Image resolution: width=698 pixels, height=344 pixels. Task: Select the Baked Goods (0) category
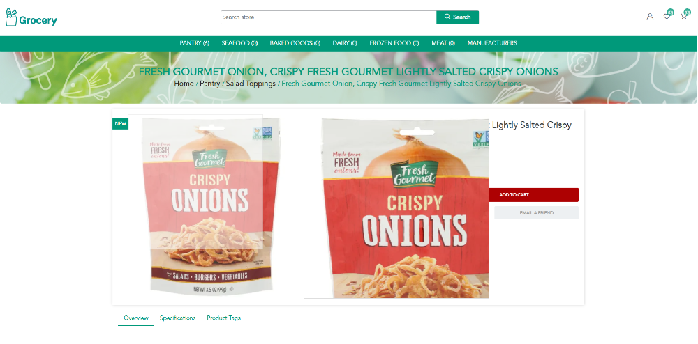pos(295,43)
